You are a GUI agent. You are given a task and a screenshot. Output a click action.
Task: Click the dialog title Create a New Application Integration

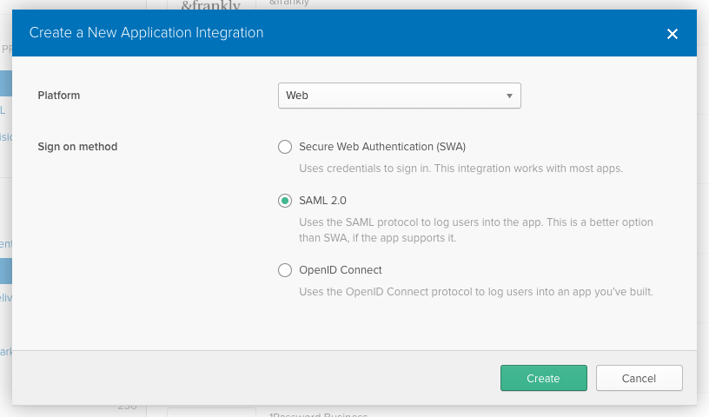pyautogui.click(x=146, y=32)
